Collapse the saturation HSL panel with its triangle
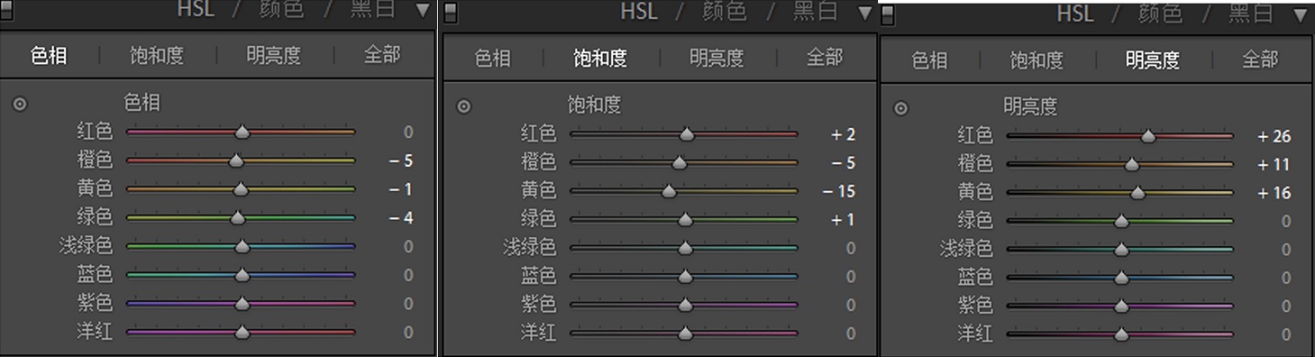 tap(865, 13)
